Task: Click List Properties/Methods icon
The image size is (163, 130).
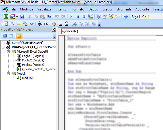Action: point(6,24)
